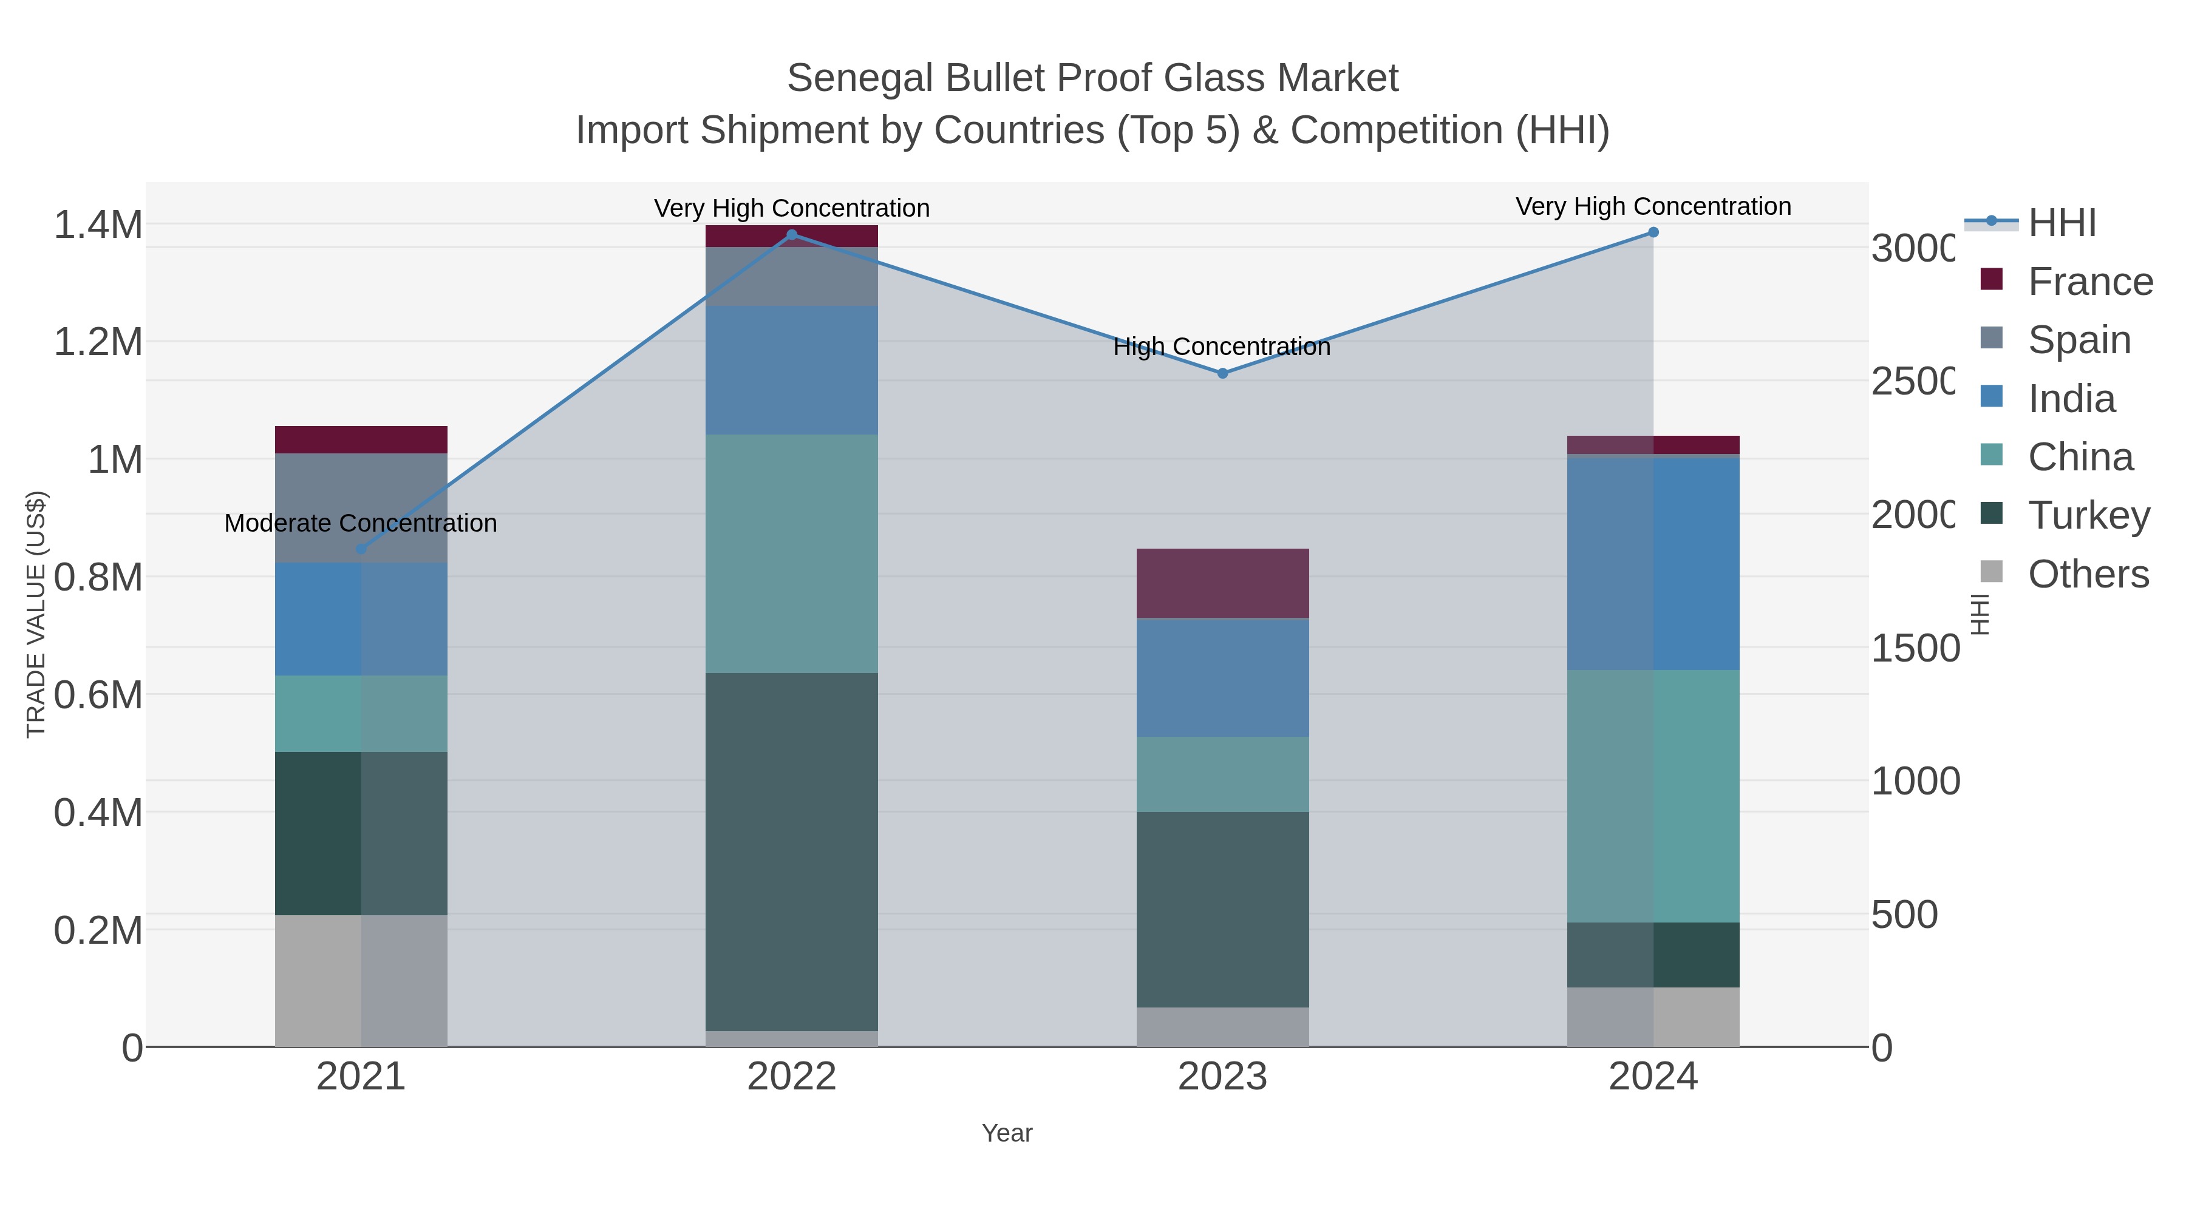Click the 2023 HHI data point

click(1223, 373)
